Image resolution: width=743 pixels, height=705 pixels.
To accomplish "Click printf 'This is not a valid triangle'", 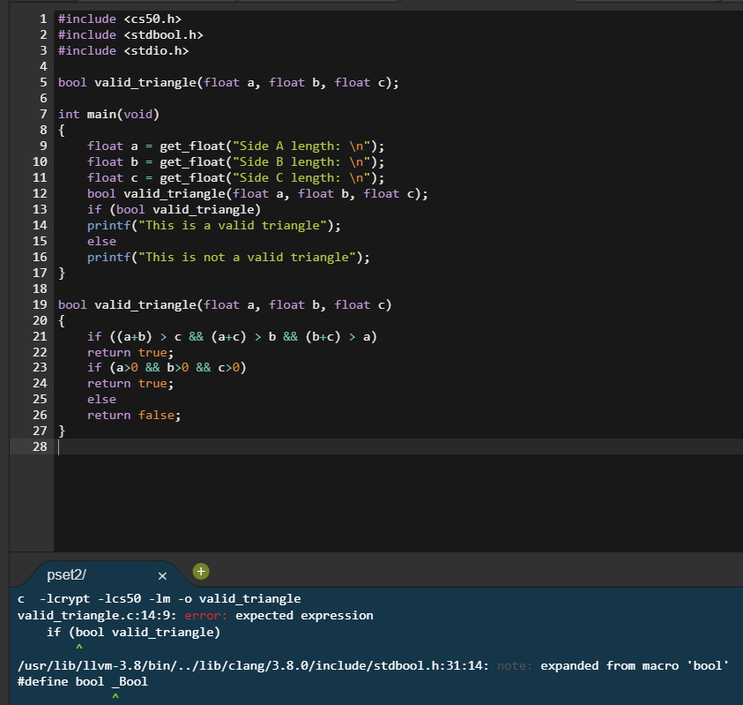I will pyautogui.click(x=228, y=257).
